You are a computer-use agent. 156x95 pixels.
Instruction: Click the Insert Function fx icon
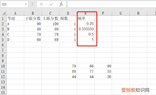pyautogui.click(x=61, y=4)
